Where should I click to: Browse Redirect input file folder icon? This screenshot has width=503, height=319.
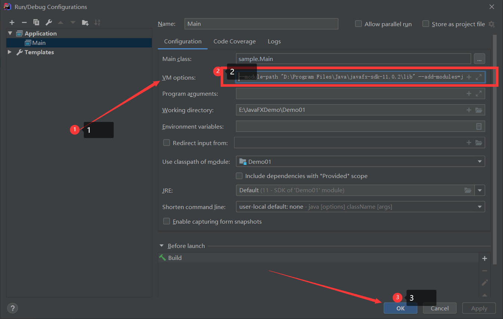(x=479, y=142)
